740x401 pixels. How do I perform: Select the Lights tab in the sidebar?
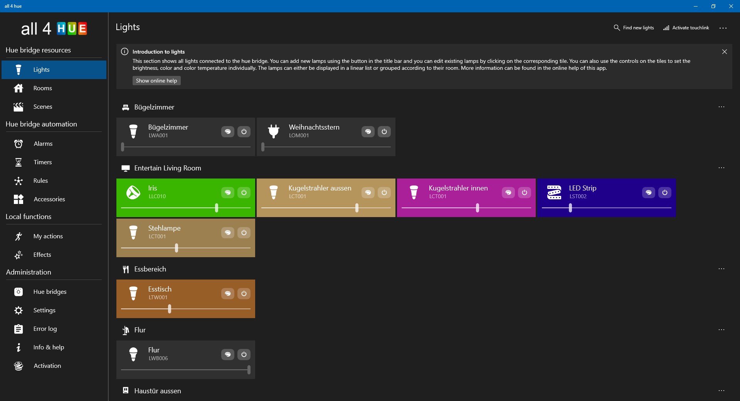pos(41,69)
